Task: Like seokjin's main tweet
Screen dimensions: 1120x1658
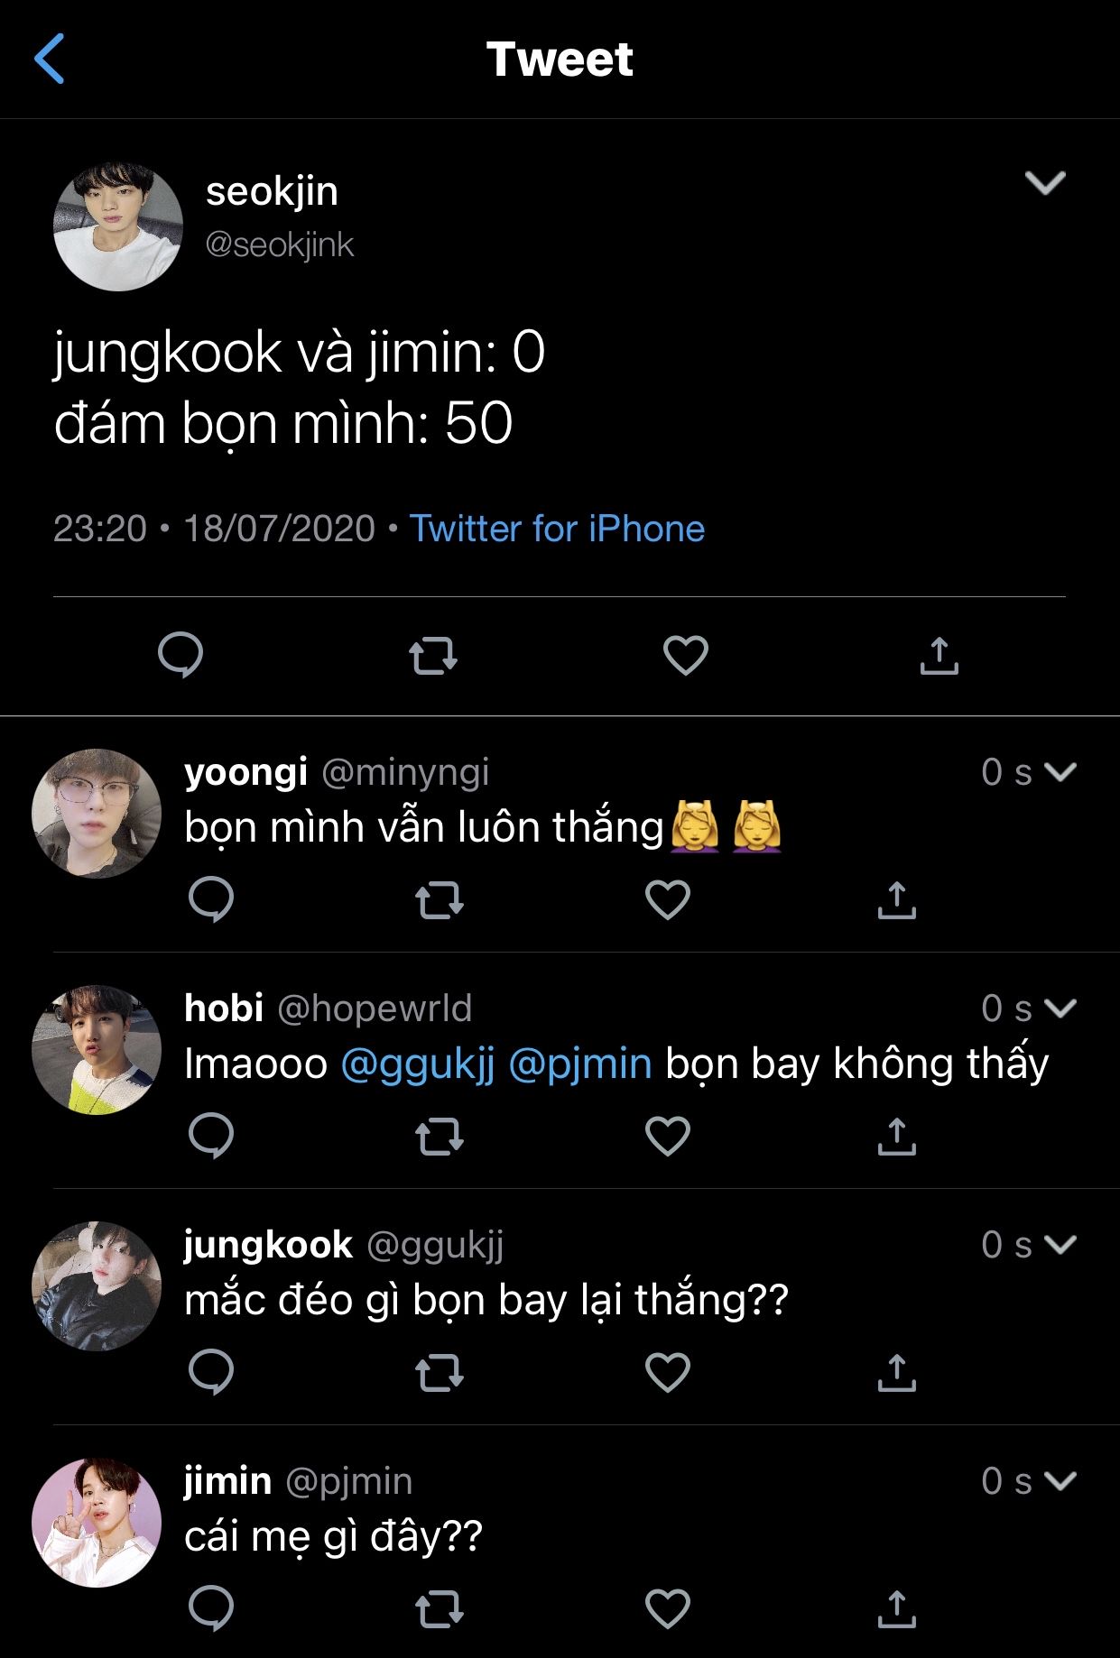Action: (686, 656)
